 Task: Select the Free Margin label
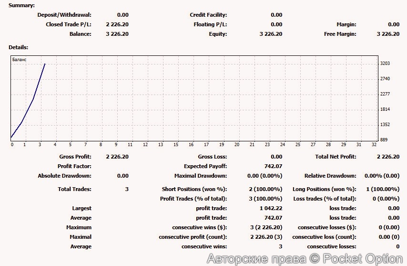pyautogui.click(x=340, y=34)
